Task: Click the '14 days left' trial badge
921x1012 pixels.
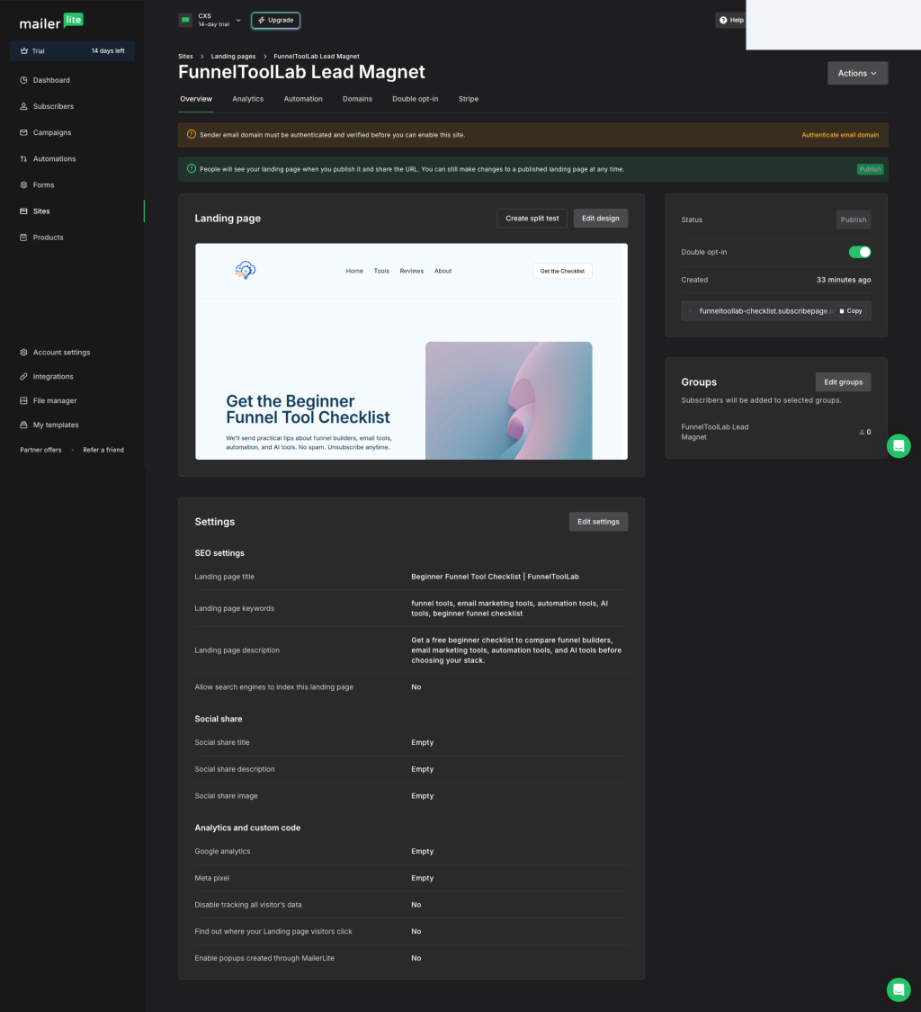Action: pos(108,51)
